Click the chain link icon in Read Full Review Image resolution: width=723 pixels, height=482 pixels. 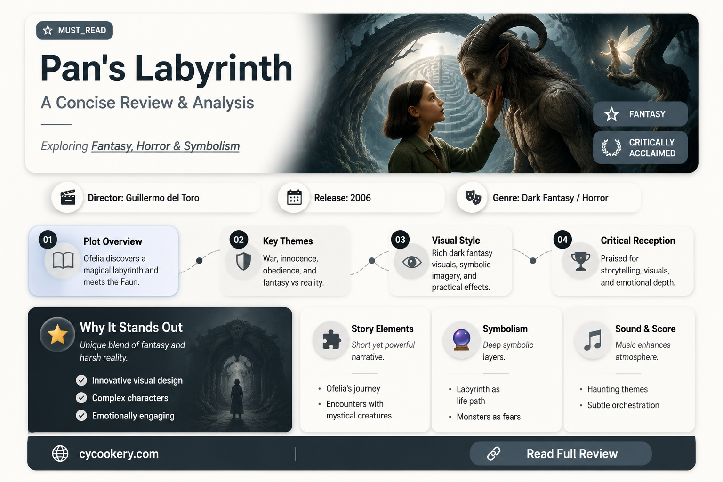[x=493, y=453]
